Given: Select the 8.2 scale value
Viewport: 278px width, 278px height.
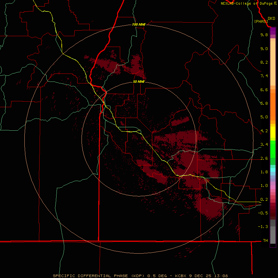Looking at the screenshot, I should coord(264,62).
